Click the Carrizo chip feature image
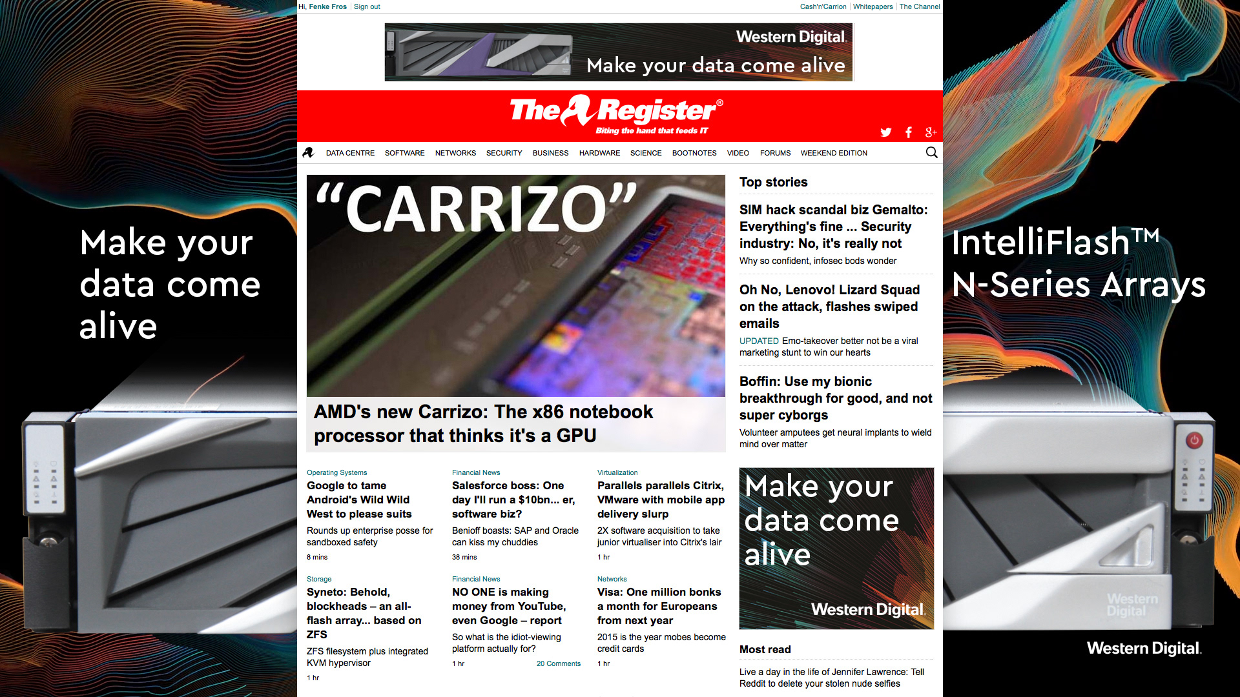The height and width of the screenshot is (697, 1240). 515,285
